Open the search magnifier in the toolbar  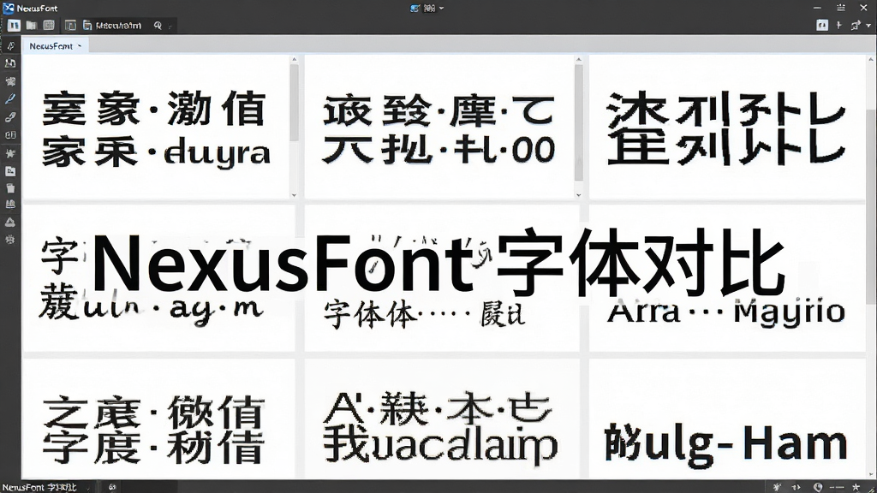[x=158, y=25]
